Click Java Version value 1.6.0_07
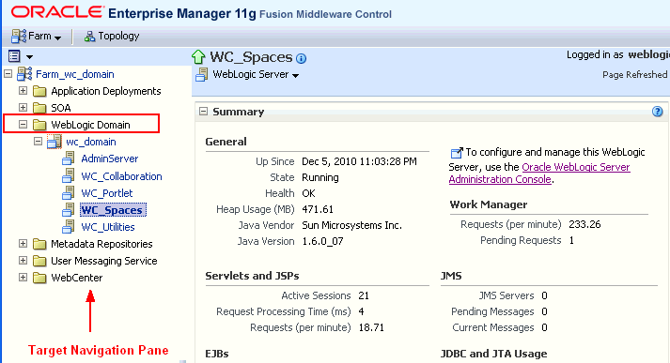The height and width of the screenshot is (363, 670). [x=322, y=241]
